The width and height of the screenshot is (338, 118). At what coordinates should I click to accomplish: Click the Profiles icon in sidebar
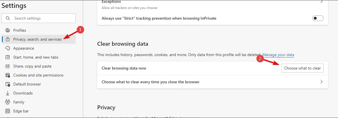click(x=8, y=30)
